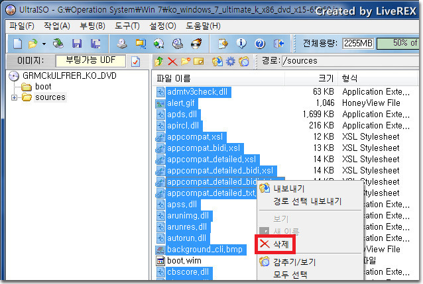Select the sources folder in tree

tap(50, 97)
